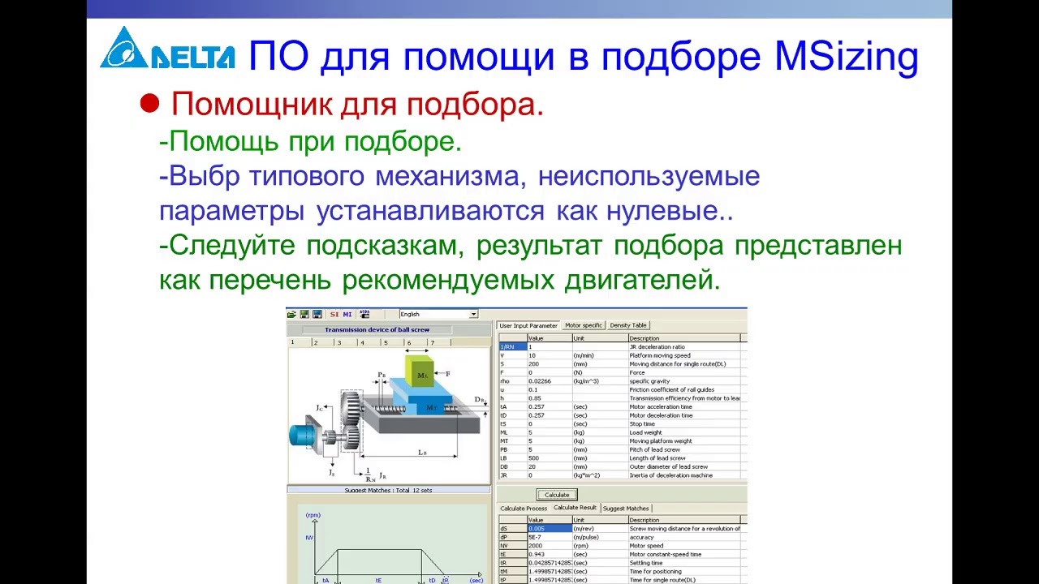Click the Description column header in the input table

683,337
